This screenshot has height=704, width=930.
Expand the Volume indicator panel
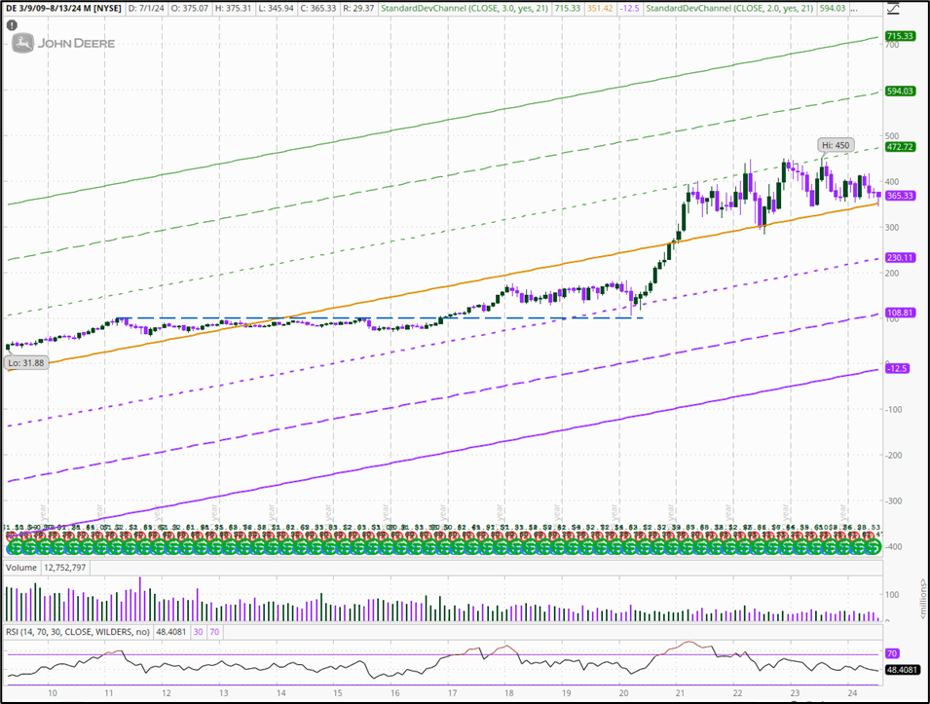click(x=18, y=566)
